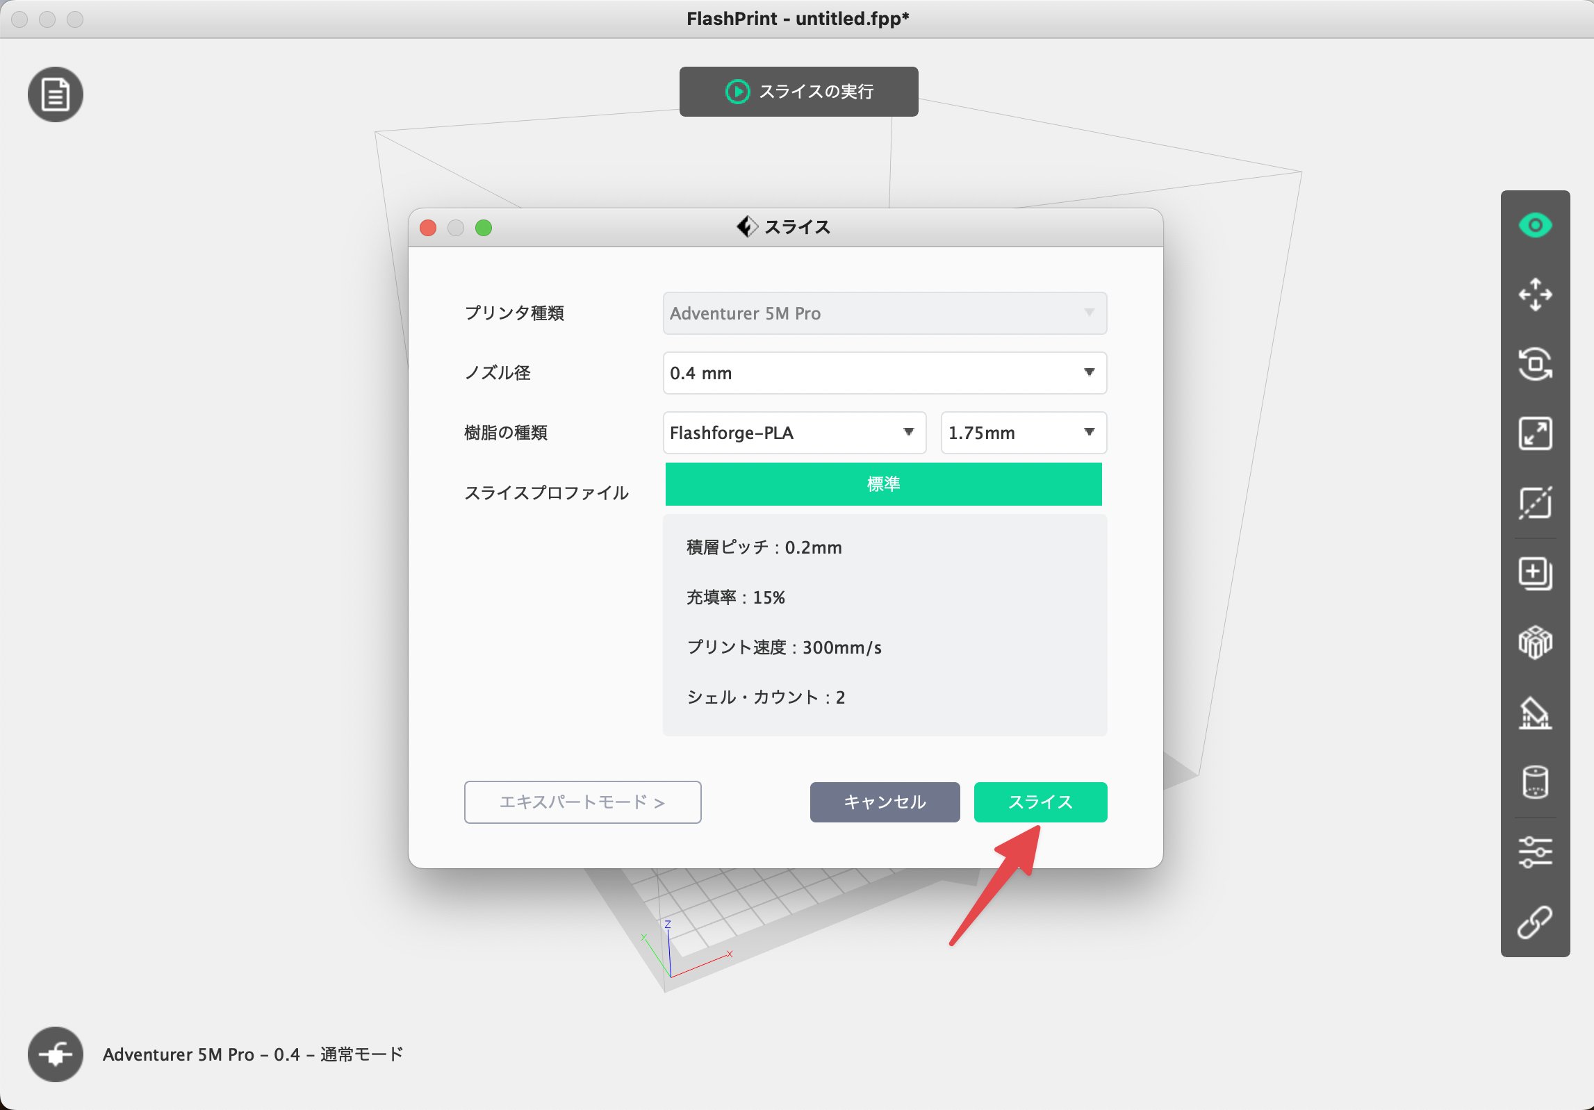Open the Flashforge-PLA material dropdown

[794, 433]
